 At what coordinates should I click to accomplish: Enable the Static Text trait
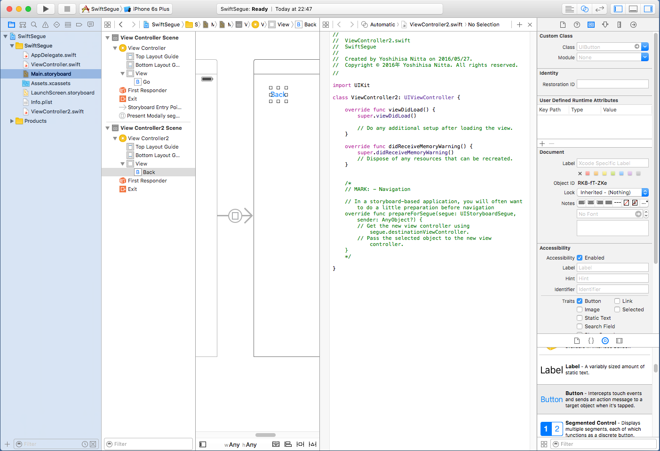[580, 318]
